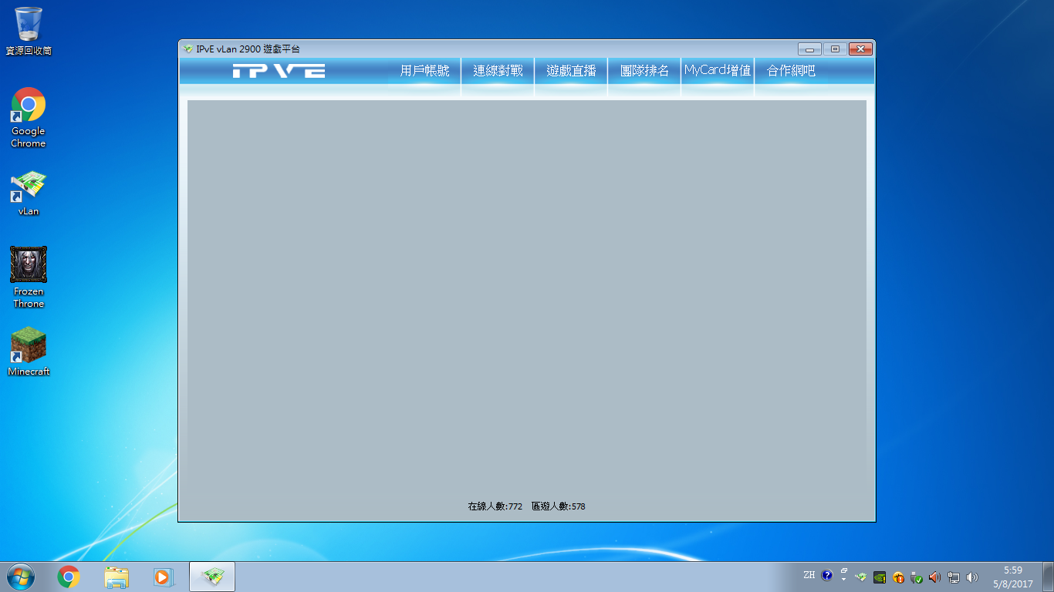Select the 團隊排名 tab
1054x592 pixels.
(644, 71)
